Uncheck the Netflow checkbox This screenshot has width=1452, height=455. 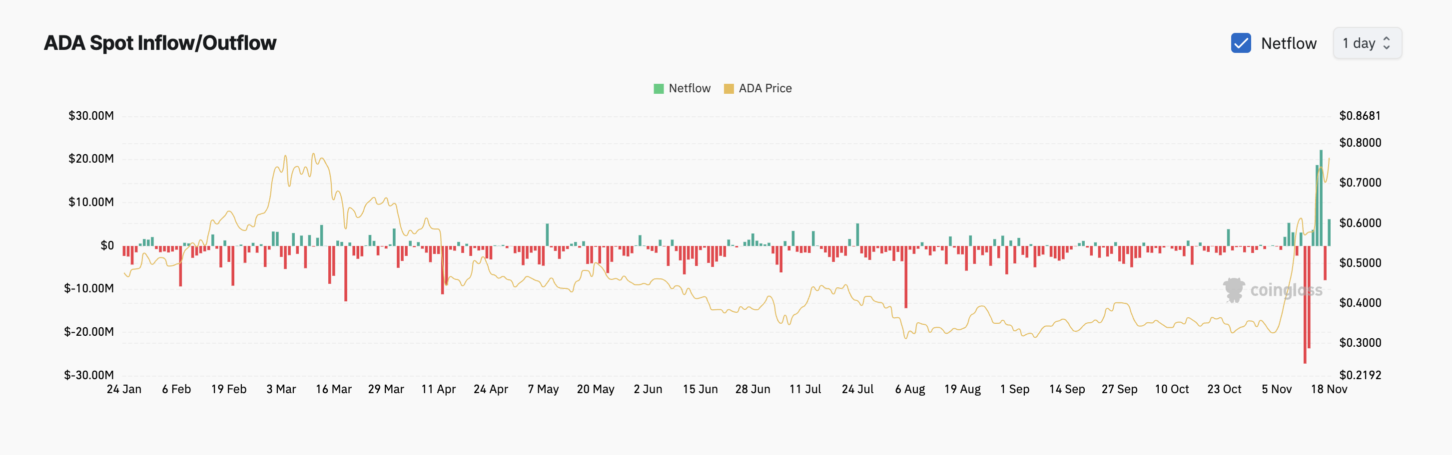click(x=1241, y=43)
